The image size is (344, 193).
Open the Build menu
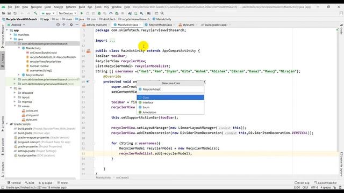82,7
